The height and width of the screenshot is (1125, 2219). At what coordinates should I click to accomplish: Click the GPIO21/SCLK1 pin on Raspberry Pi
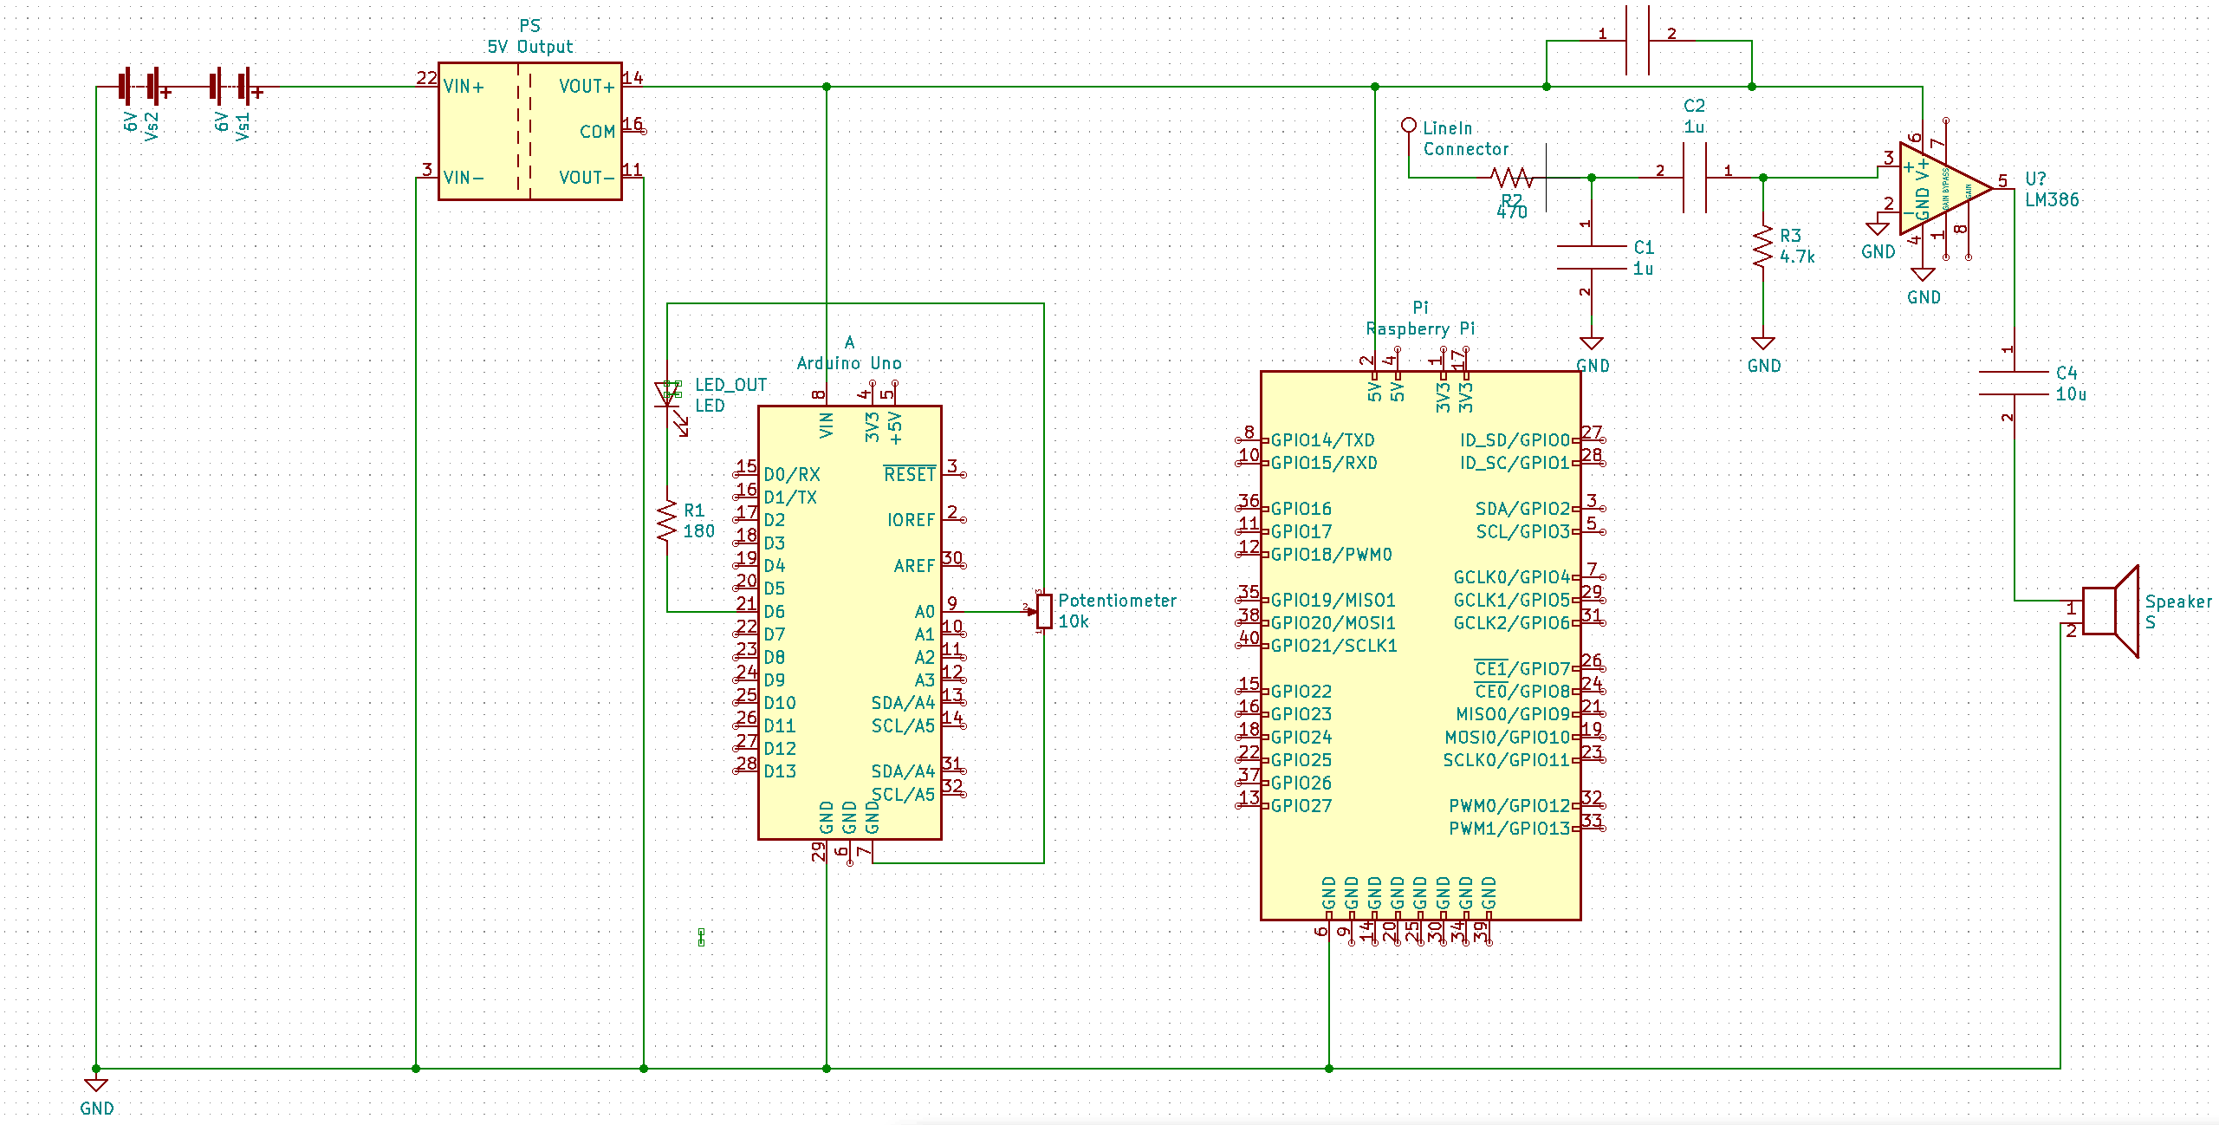pyautogui.click(x=1333, y=646)
